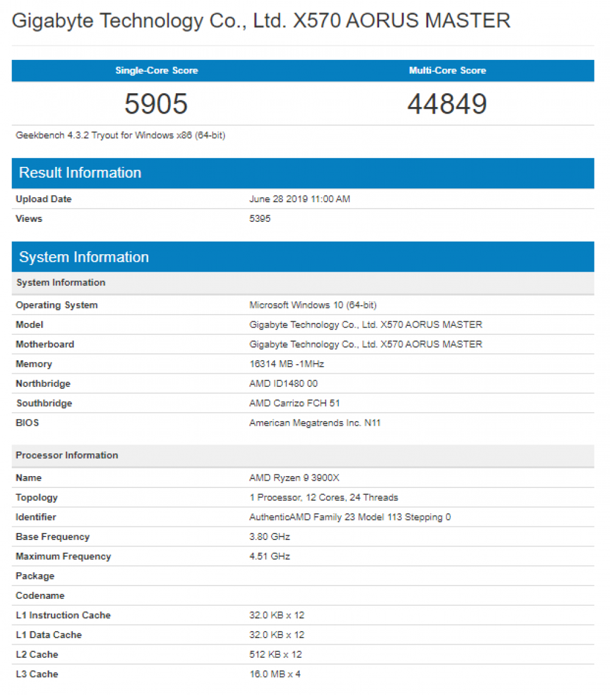Click the 'Operating System' label
The image size is (610, 695).
tap(57, 305)
